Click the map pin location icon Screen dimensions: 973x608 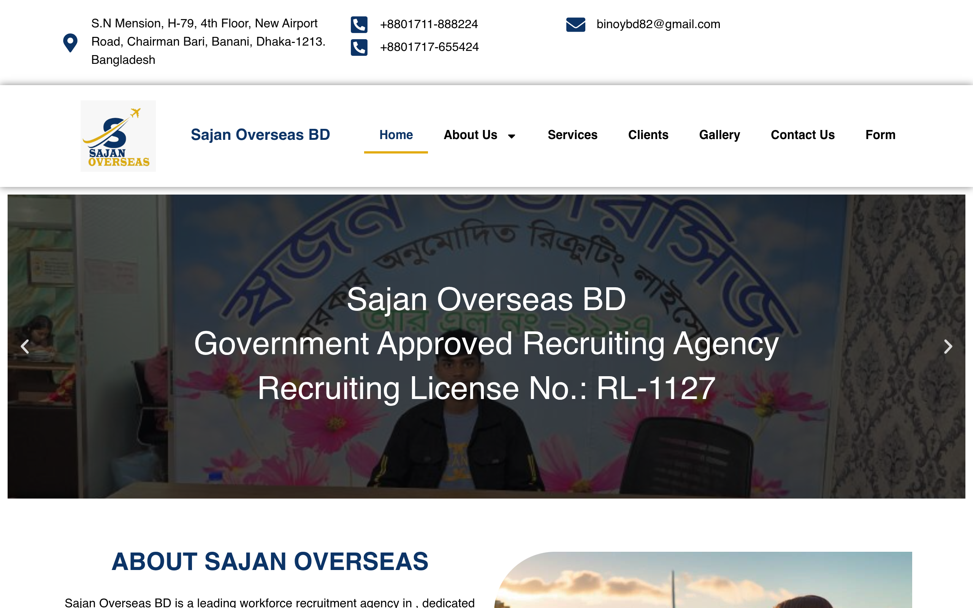tap(70, 42)
